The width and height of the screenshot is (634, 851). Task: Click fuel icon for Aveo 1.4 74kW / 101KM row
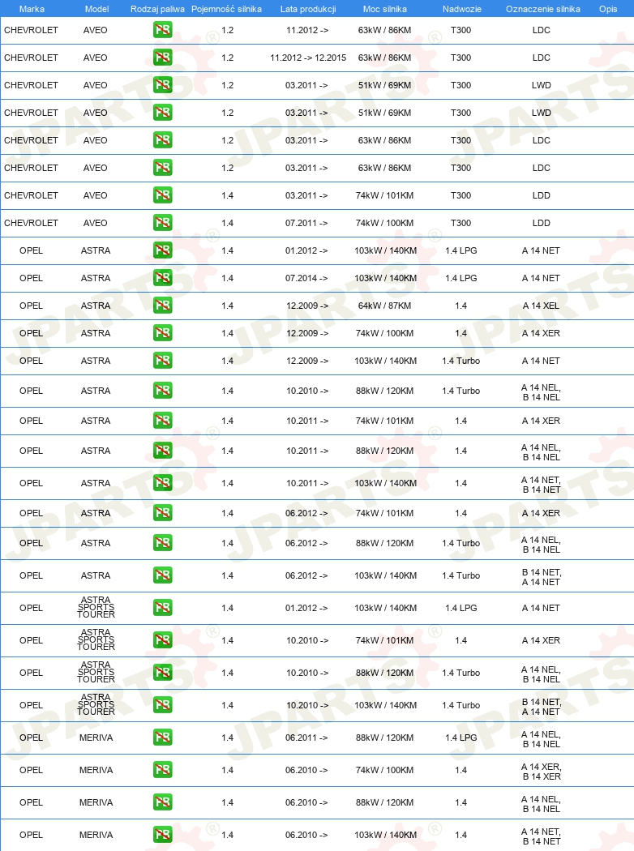[162, 195]
